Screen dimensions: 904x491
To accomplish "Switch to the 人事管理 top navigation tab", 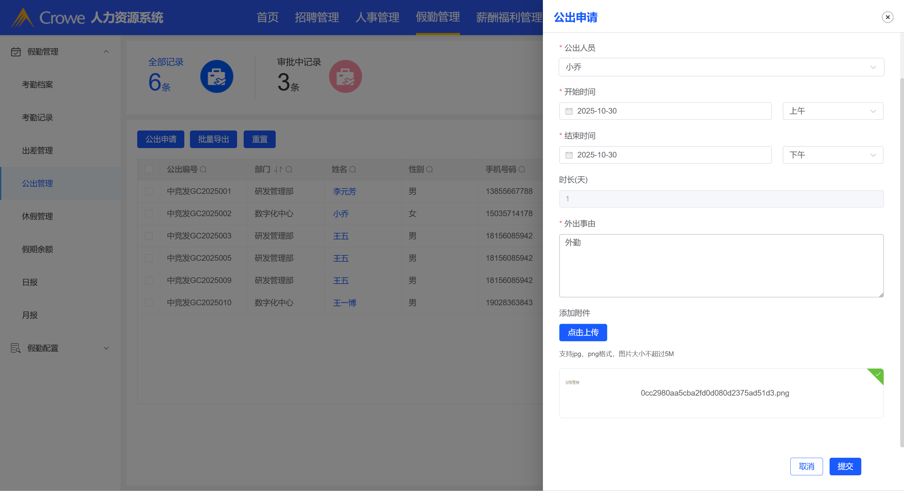I will [377, 17].
